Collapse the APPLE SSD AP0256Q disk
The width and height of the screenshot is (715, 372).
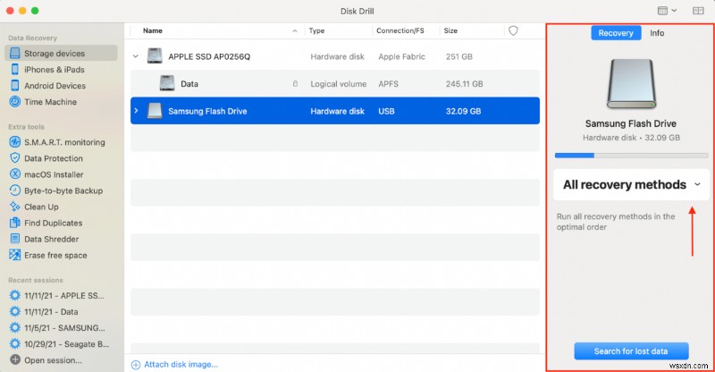[x=136, y=55]
